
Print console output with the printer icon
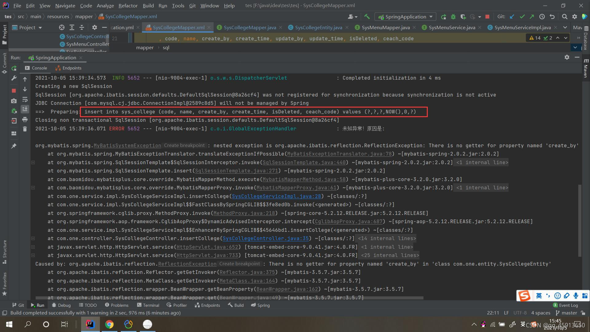pos(25,119)
